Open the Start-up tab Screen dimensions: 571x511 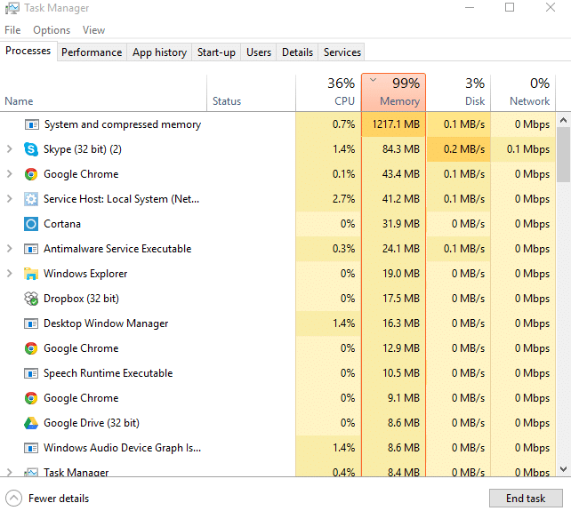point(216,52)
